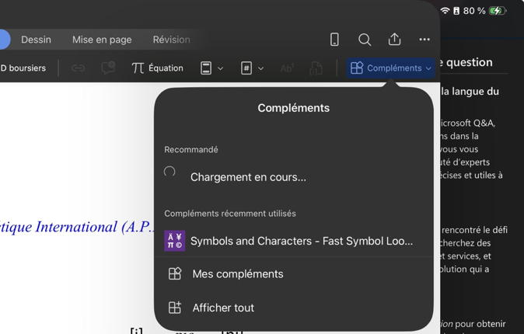Click the la langue du text in side panel
This screenshot has height=334, width=524.
click(x=470, y=91)
